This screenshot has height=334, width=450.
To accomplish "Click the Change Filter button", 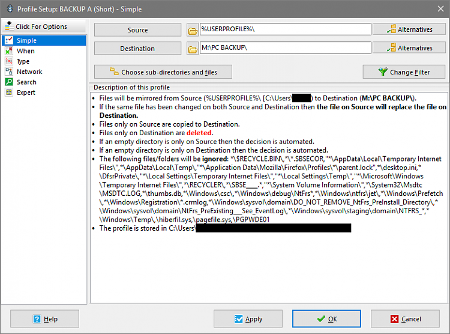I will tap(404, 72).
